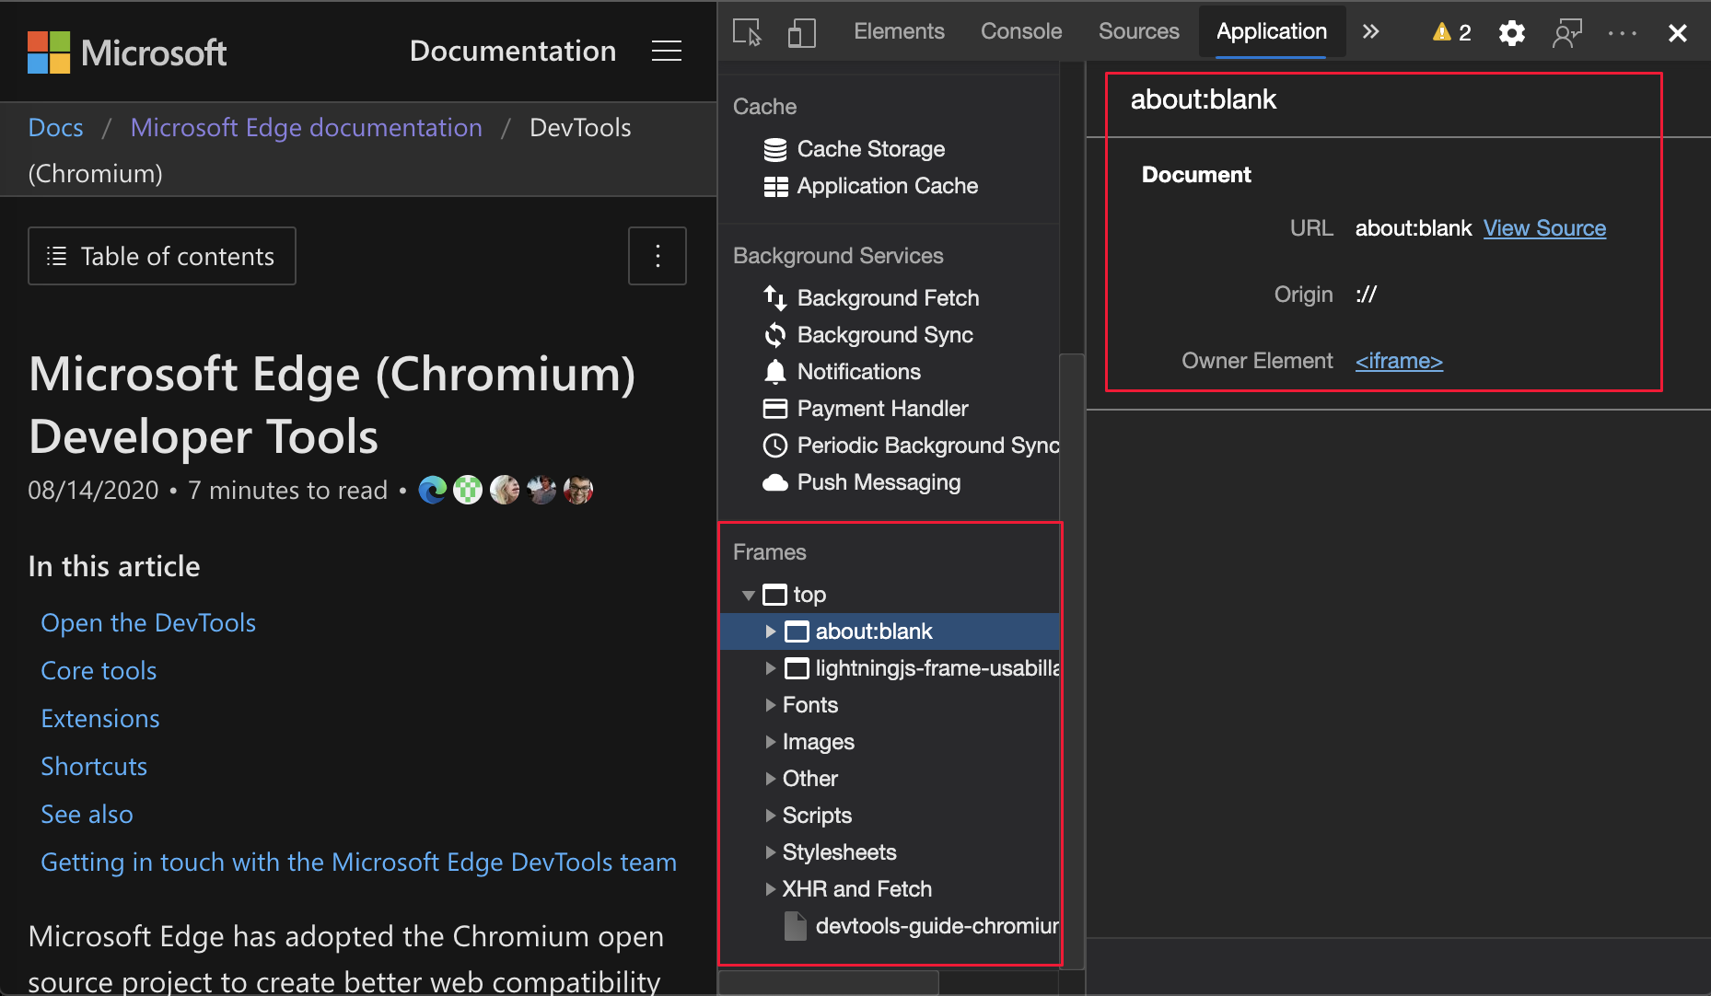Select Payment Handler service
This screenshot has height=996, width=1711.
[882, 408]
